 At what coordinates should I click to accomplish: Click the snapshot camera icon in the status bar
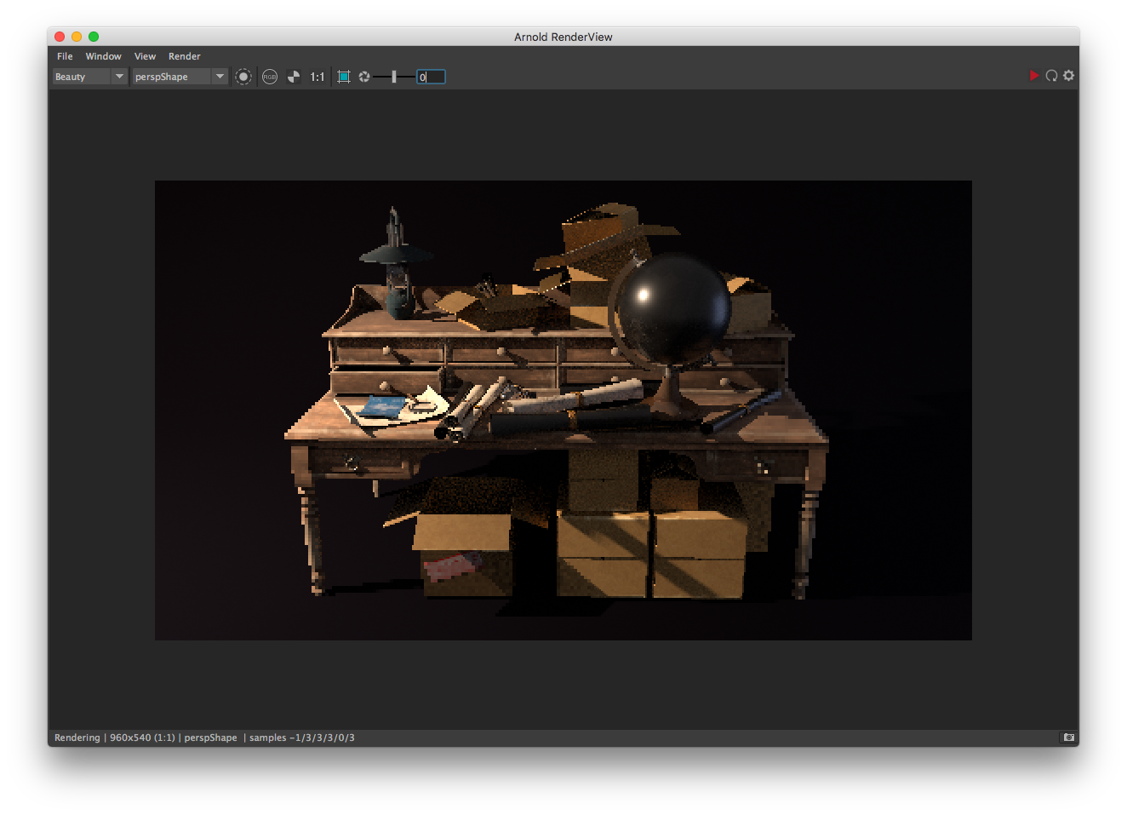1068,738
